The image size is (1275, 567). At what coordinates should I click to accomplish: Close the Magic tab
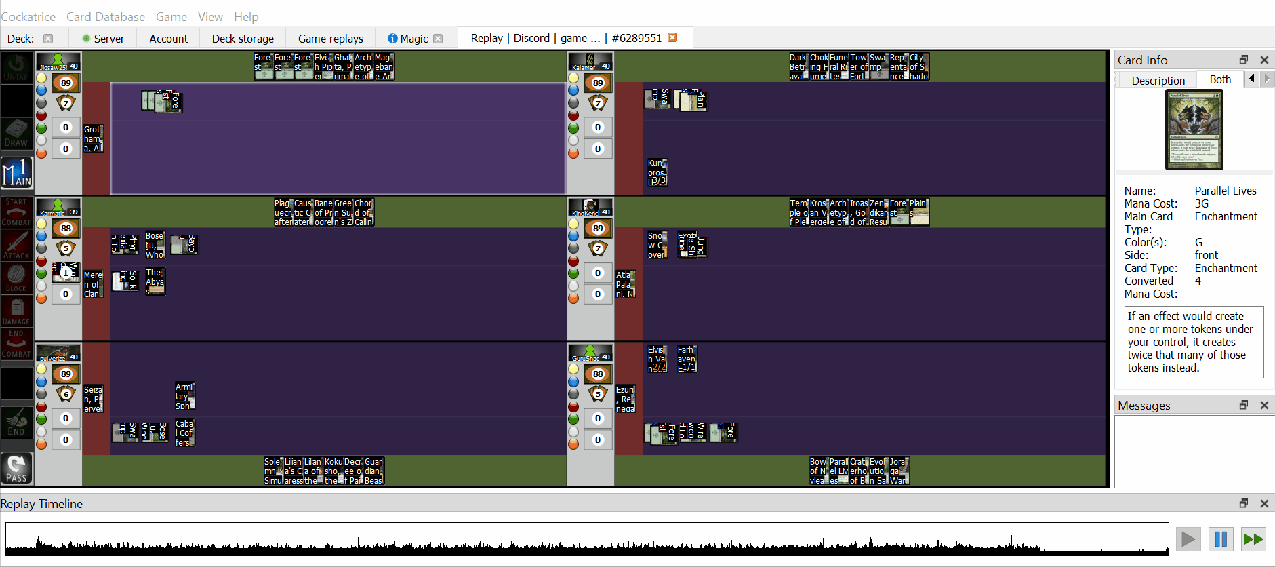[438, 39]
